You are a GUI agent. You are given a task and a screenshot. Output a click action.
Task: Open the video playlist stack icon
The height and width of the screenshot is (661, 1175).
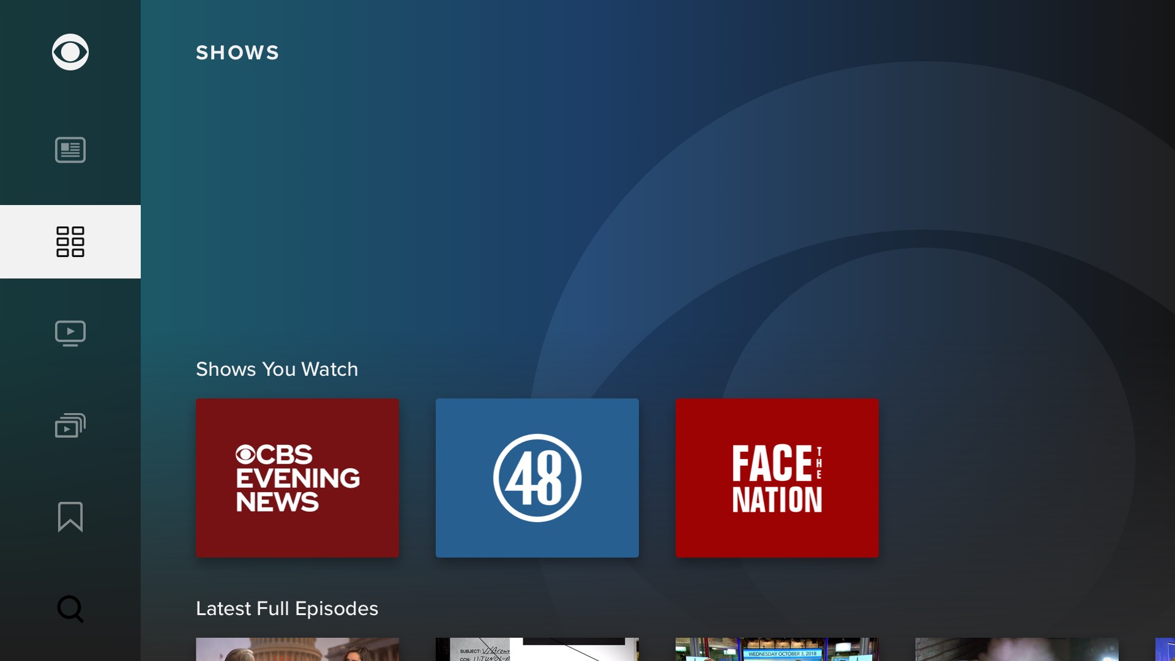70,425
